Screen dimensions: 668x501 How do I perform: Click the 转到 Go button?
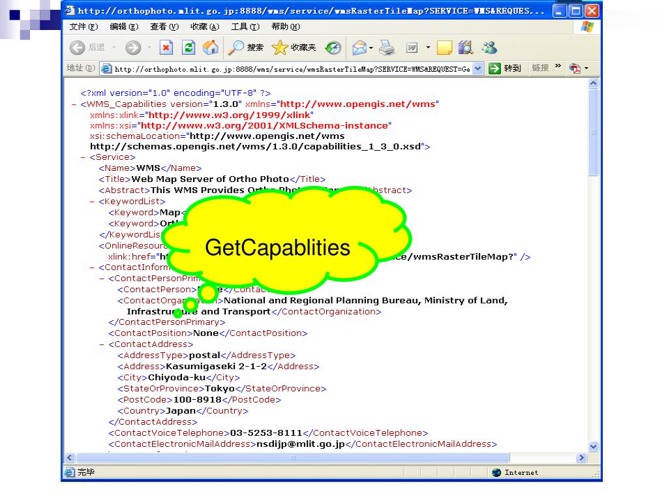(x=505, y=68)
